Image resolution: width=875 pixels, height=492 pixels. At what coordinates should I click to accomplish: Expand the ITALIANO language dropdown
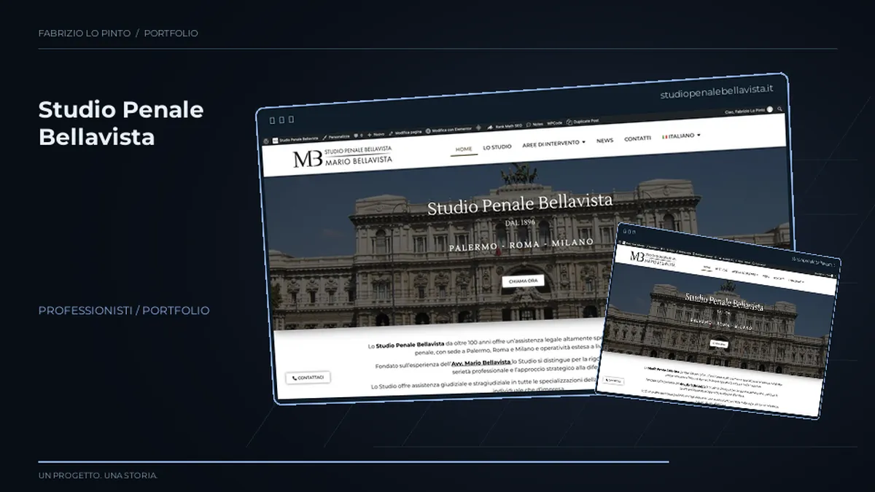coord(681,136)
